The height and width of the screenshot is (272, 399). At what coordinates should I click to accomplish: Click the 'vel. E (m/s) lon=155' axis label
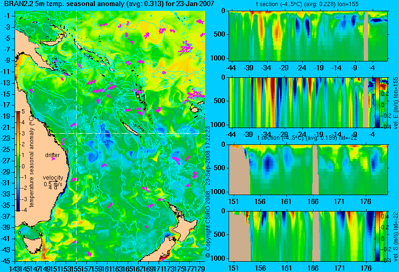[x=396, y=103]
